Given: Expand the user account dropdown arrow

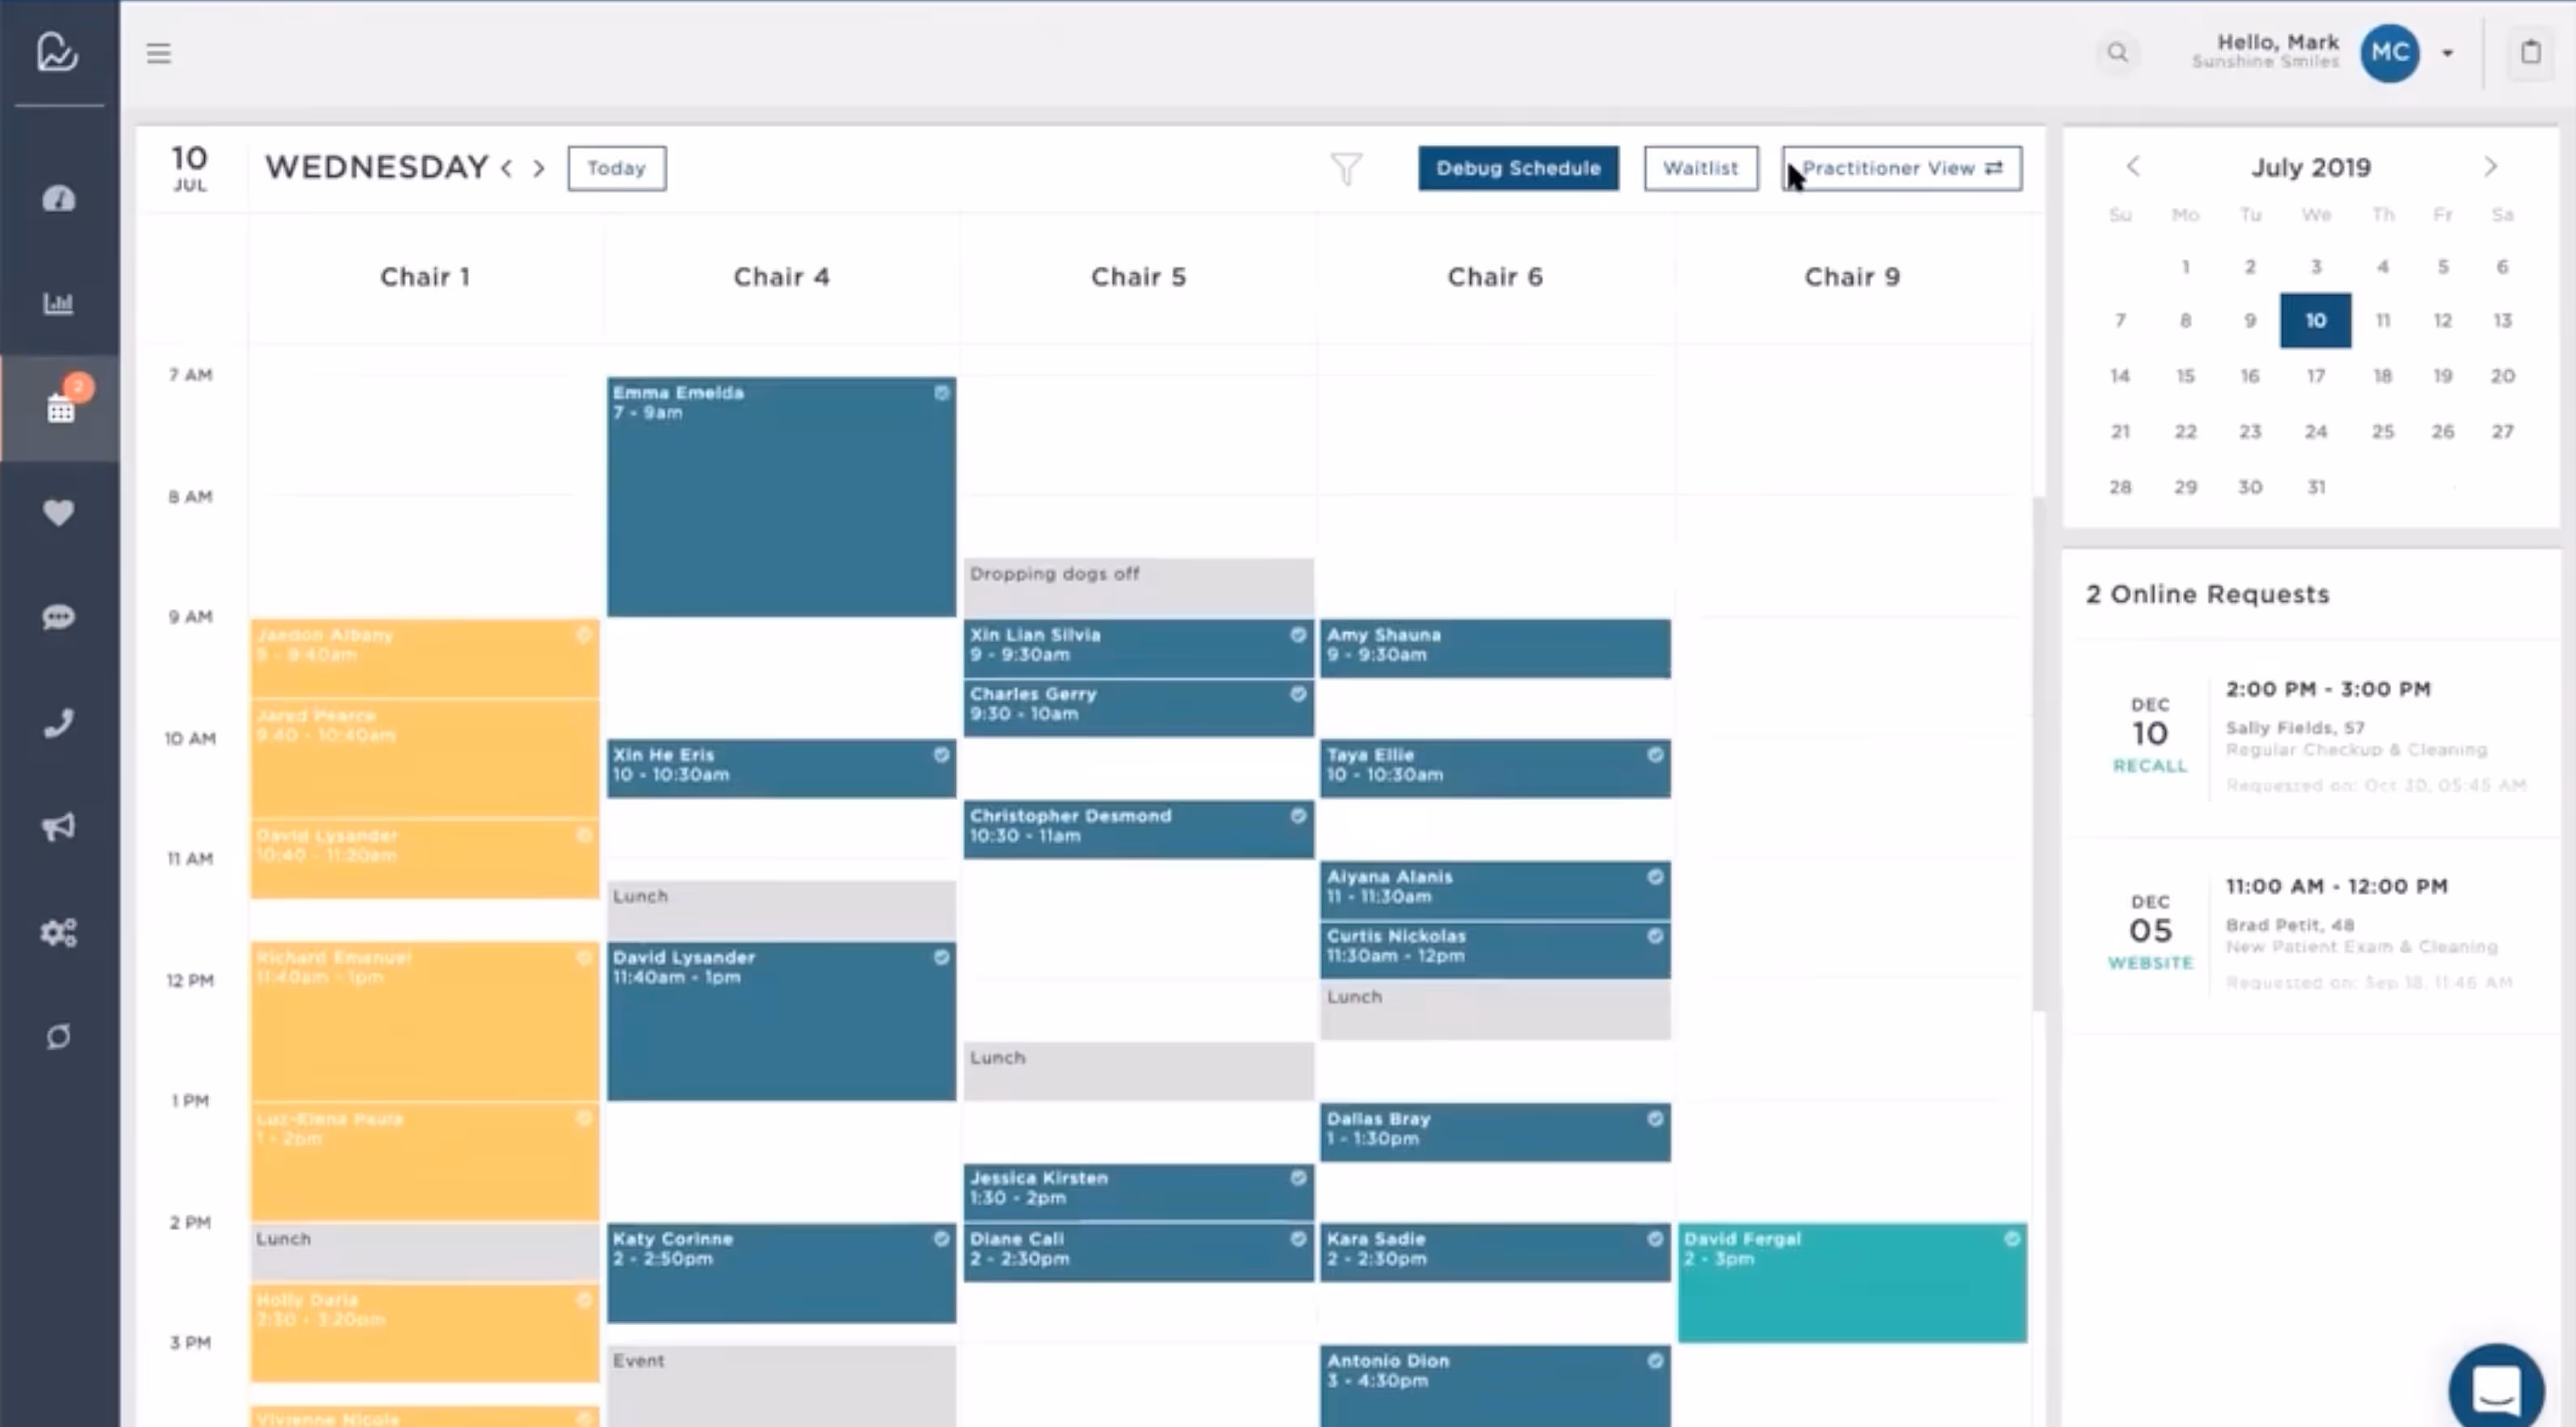Looking at the screenshot, I should pyautogui.click(x=2448, y=53).
